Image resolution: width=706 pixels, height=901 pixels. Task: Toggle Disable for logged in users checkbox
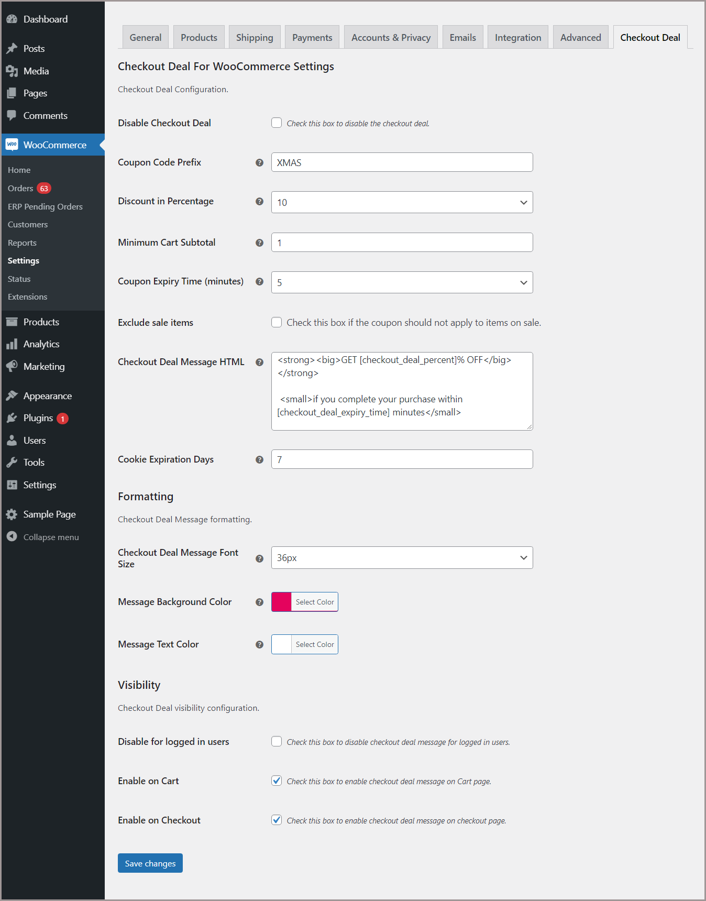click(277, 742)
